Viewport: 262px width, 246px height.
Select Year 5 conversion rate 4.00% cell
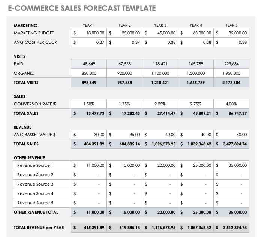click(231, 104)
